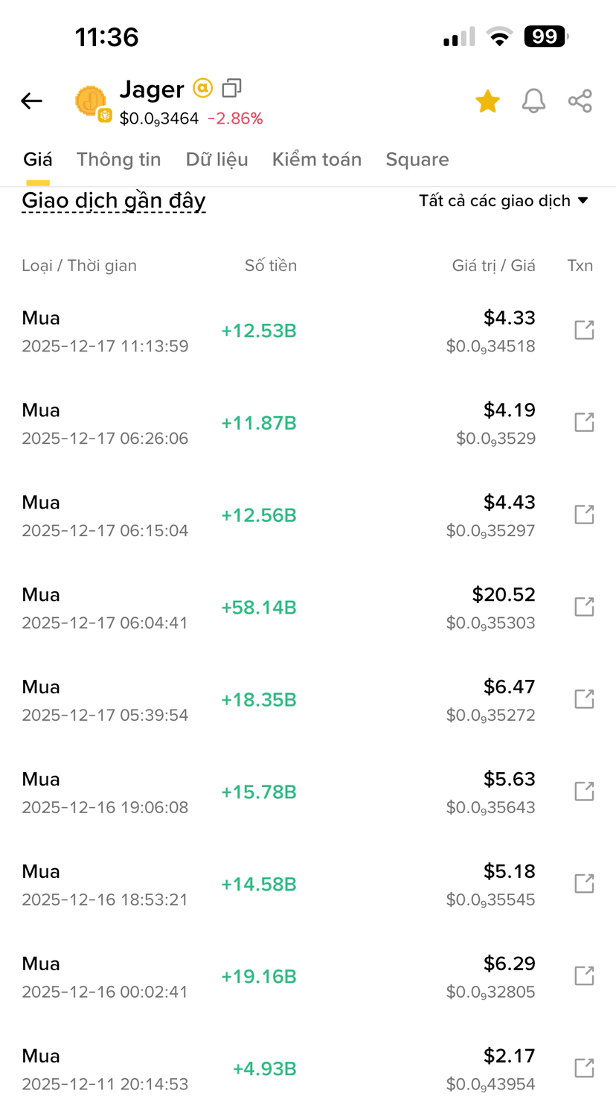This screenshot has height=1108, width=616.
Task: Open transaction link for $6.47 buy
Action: point(585,699)
